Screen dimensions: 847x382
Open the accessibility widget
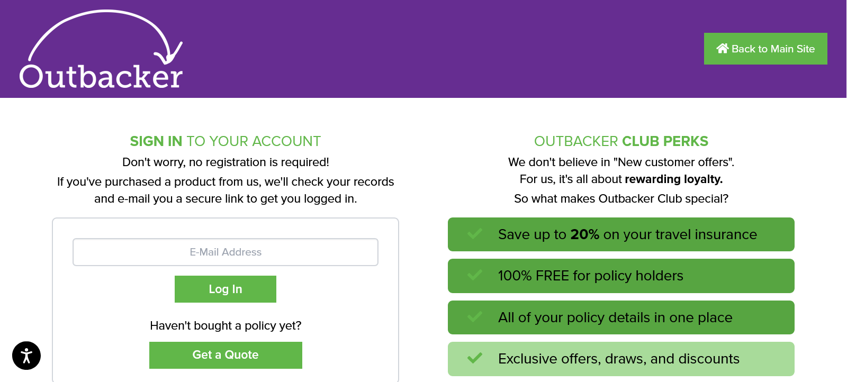pyautogui.click(x=25, y=355)
